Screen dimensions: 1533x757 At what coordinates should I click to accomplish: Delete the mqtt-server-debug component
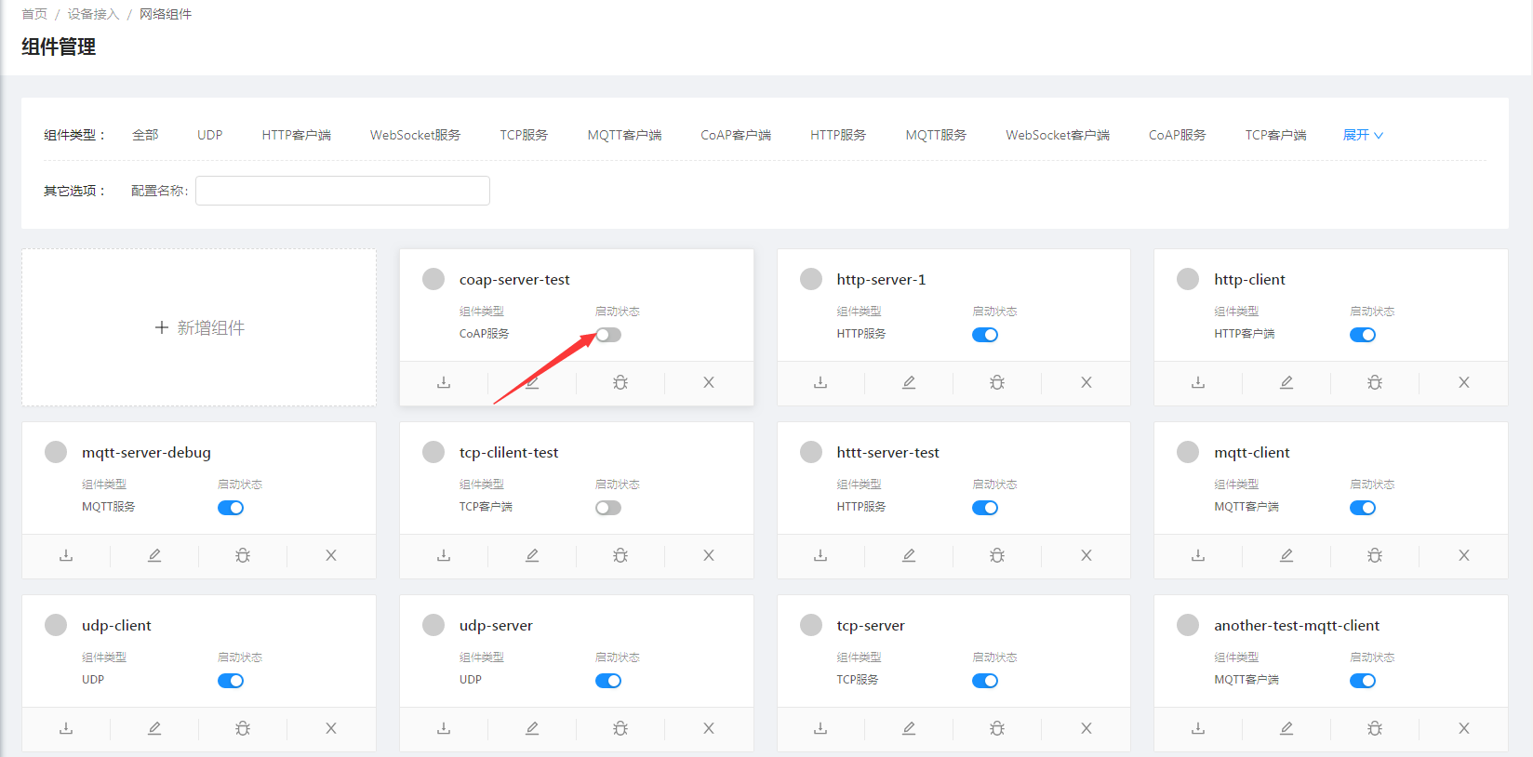331,555
